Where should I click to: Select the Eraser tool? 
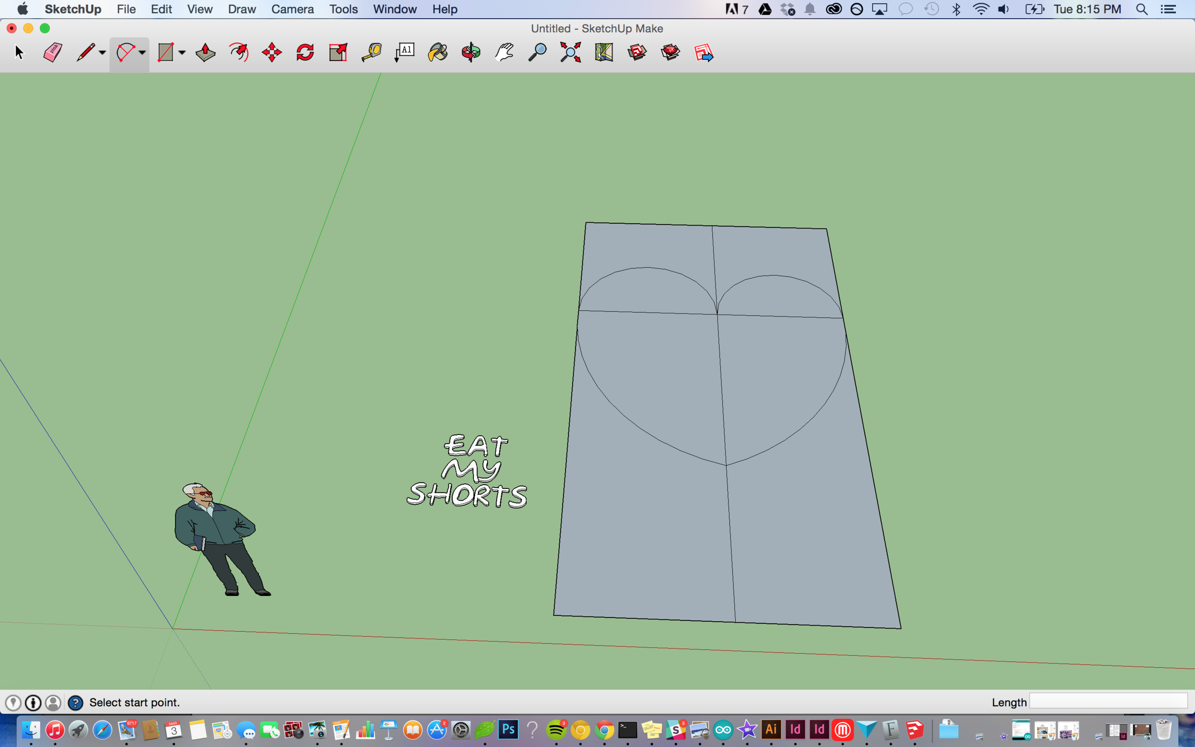(53, 53)
